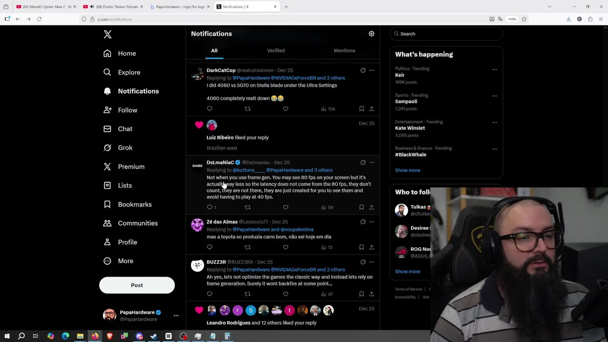The height and width of the screenshot is (342, 608).
Task: Open Steam from taskbar
Action: coord(153,336)
